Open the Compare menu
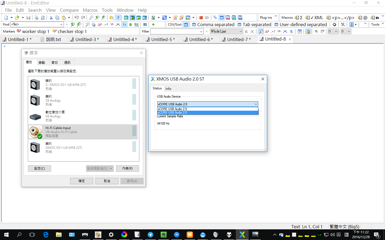Screen dimensions: 385x240 pyautogui.click(x=69, y=10)
